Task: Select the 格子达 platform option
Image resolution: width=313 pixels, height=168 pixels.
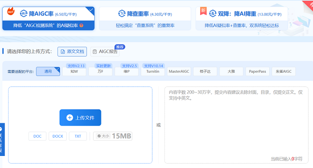Action: pyautogui.click(x=205, y=72)
